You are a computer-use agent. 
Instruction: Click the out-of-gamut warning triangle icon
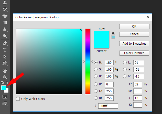click(113, 33)
